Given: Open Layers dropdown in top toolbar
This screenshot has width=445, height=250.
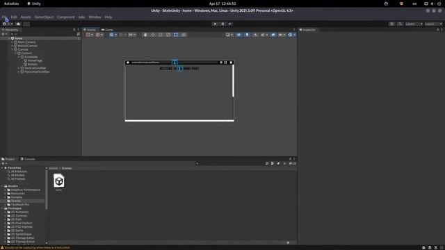Looking at the screenshot, I should click(x=414, y=24).
